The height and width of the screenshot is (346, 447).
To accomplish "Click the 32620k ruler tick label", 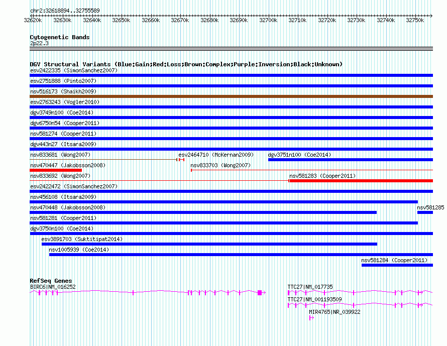I will (33, 20).
